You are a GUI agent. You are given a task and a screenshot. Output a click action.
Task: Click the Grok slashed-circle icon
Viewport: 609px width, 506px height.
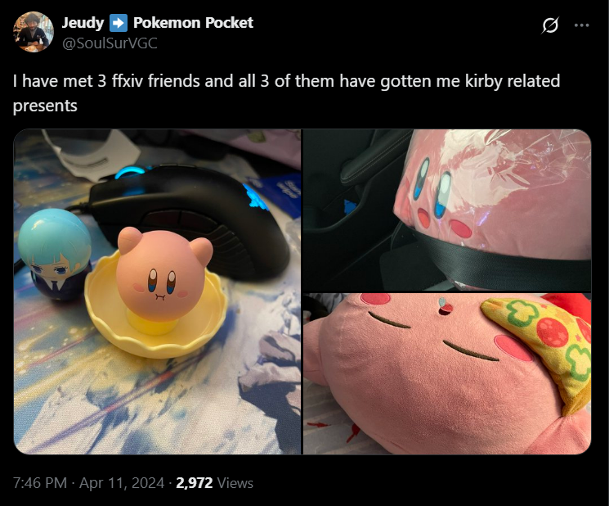550,25
